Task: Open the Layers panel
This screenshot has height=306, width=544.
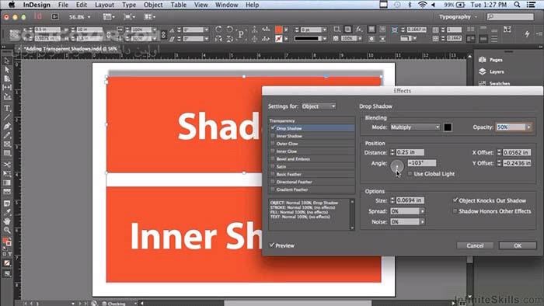Action: click(491, 71)
